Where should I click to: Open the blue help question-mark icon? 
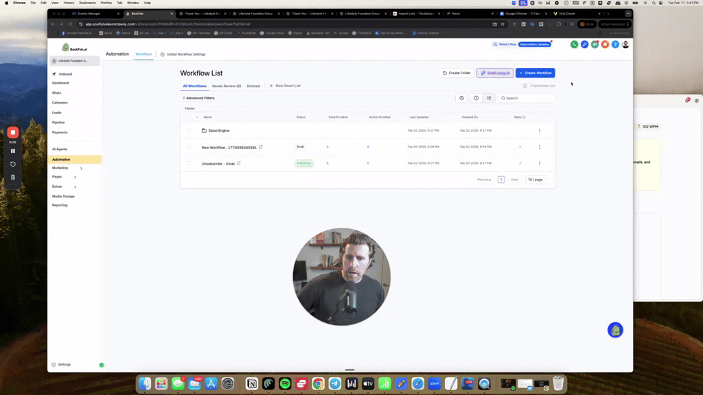tap(615, 45)
